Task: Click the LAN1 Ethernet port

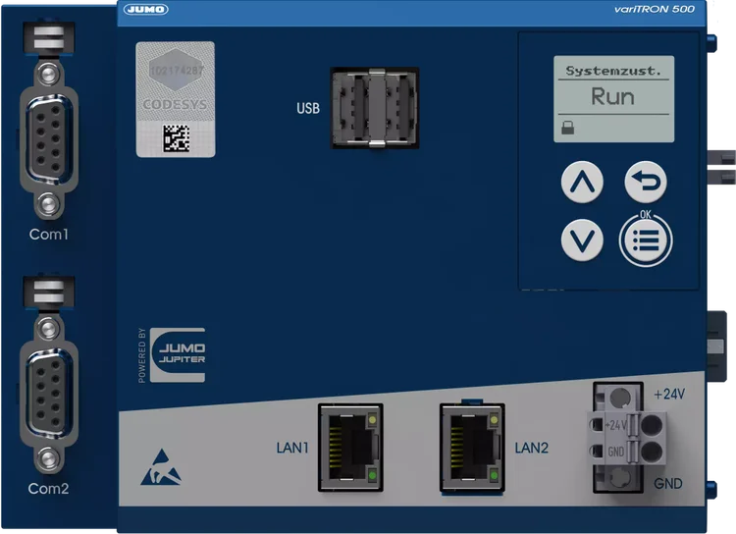Action: coord(350,448)
